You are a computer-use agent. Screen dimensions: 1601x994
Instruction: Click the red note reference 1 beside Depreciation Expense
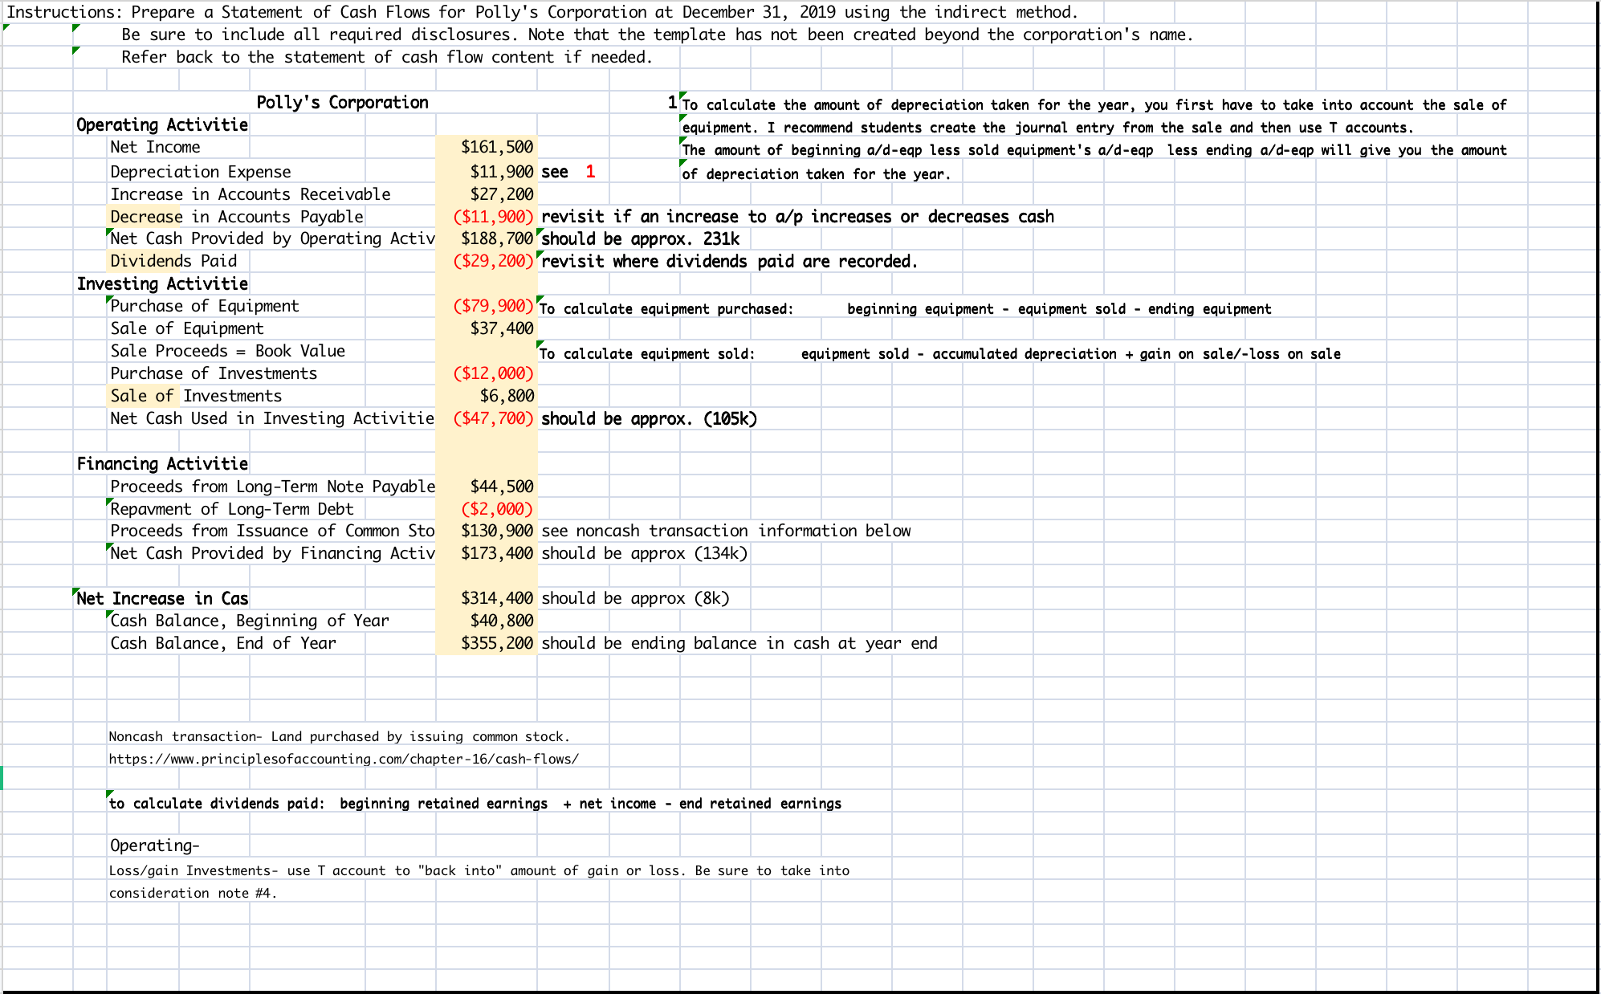point(589,171)
